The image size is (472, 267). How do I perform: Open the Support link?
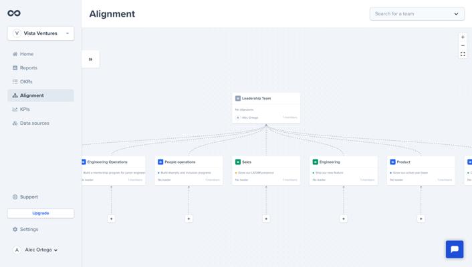tap(29, 197)
